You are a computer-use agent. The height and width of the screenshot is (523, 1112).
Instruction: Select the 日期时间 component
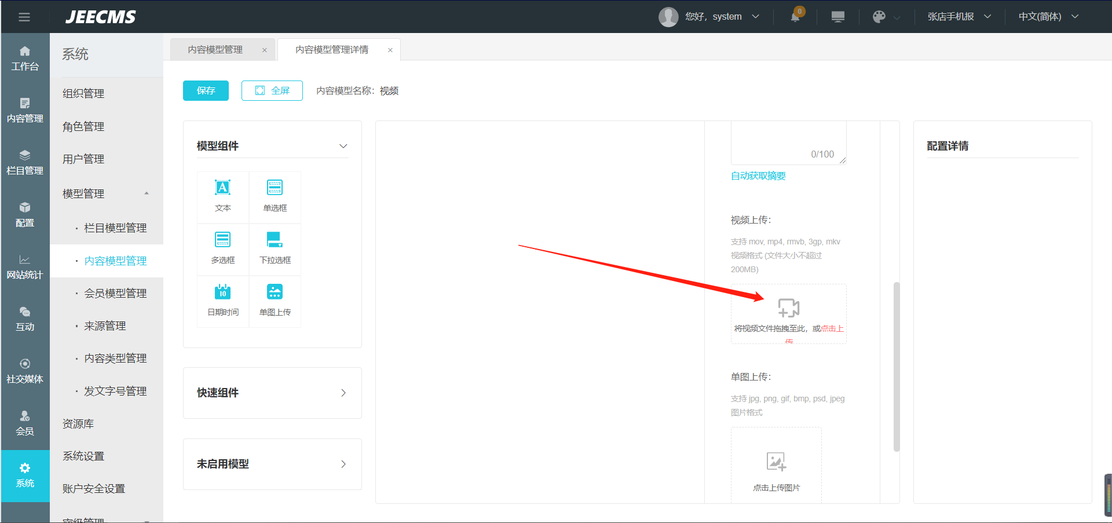[223, 302]
